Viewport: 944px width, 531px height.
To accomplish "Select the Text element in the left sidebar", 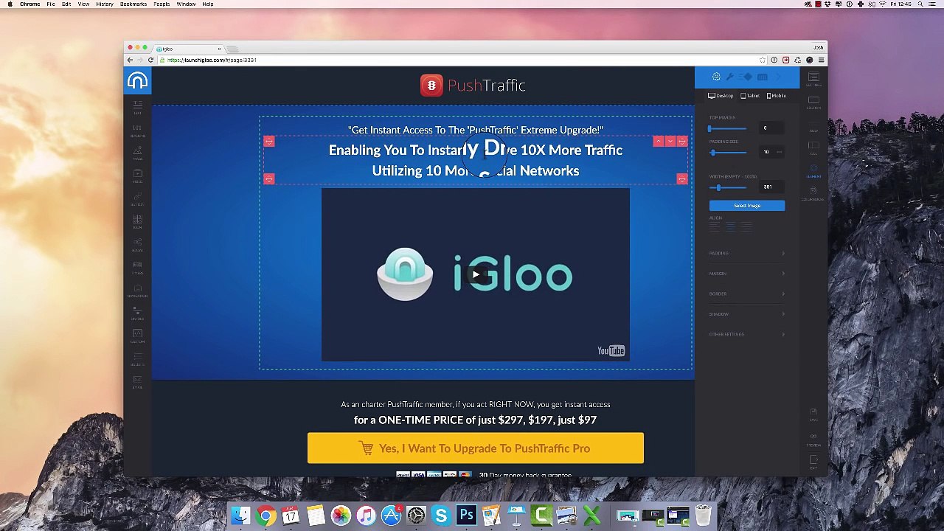I will (138, 108).
